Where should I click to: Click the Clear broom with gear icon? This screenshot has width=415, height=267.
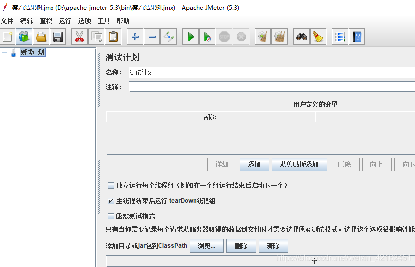pyautogui.click(x=262, y=37)
